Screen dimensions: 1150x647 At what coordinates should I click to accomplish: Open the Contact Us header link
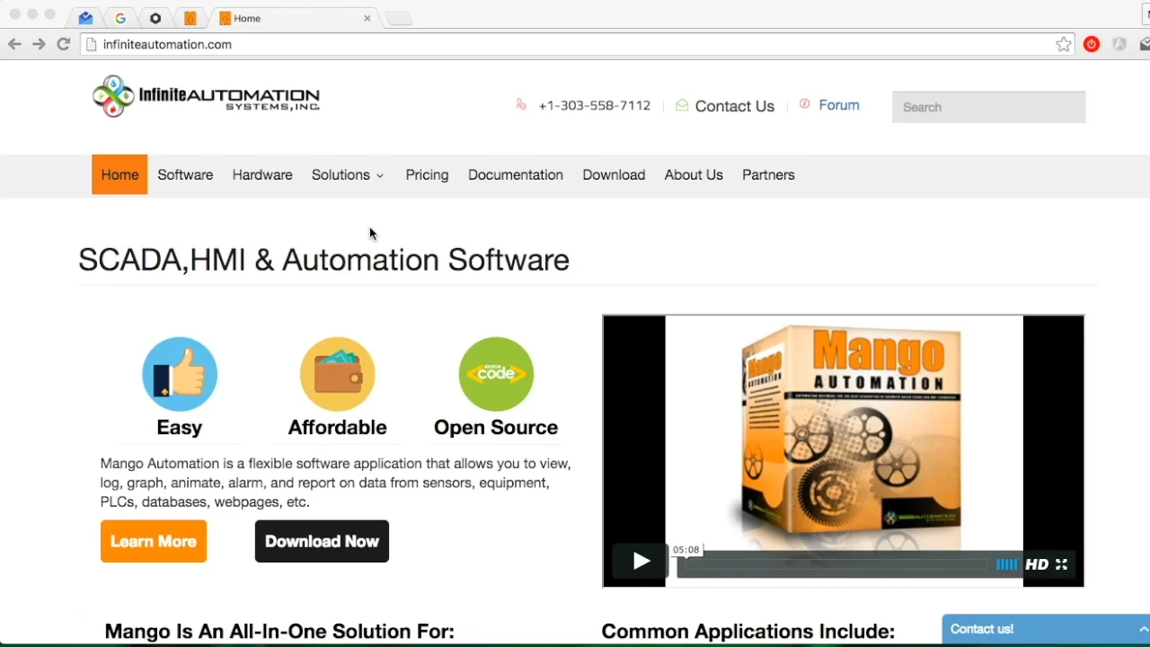click(735, 106)
